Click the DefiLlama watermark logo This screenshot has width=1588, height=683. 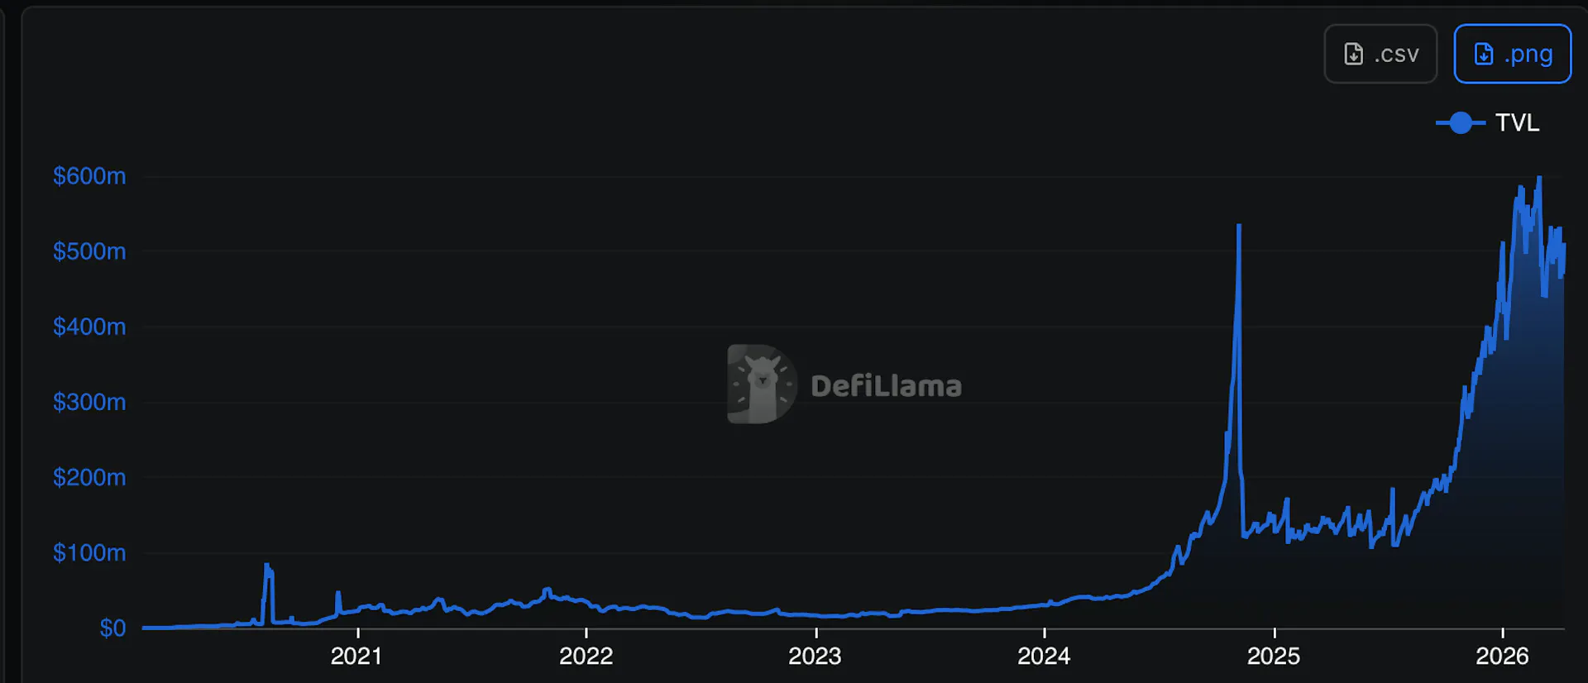(762, 384)
